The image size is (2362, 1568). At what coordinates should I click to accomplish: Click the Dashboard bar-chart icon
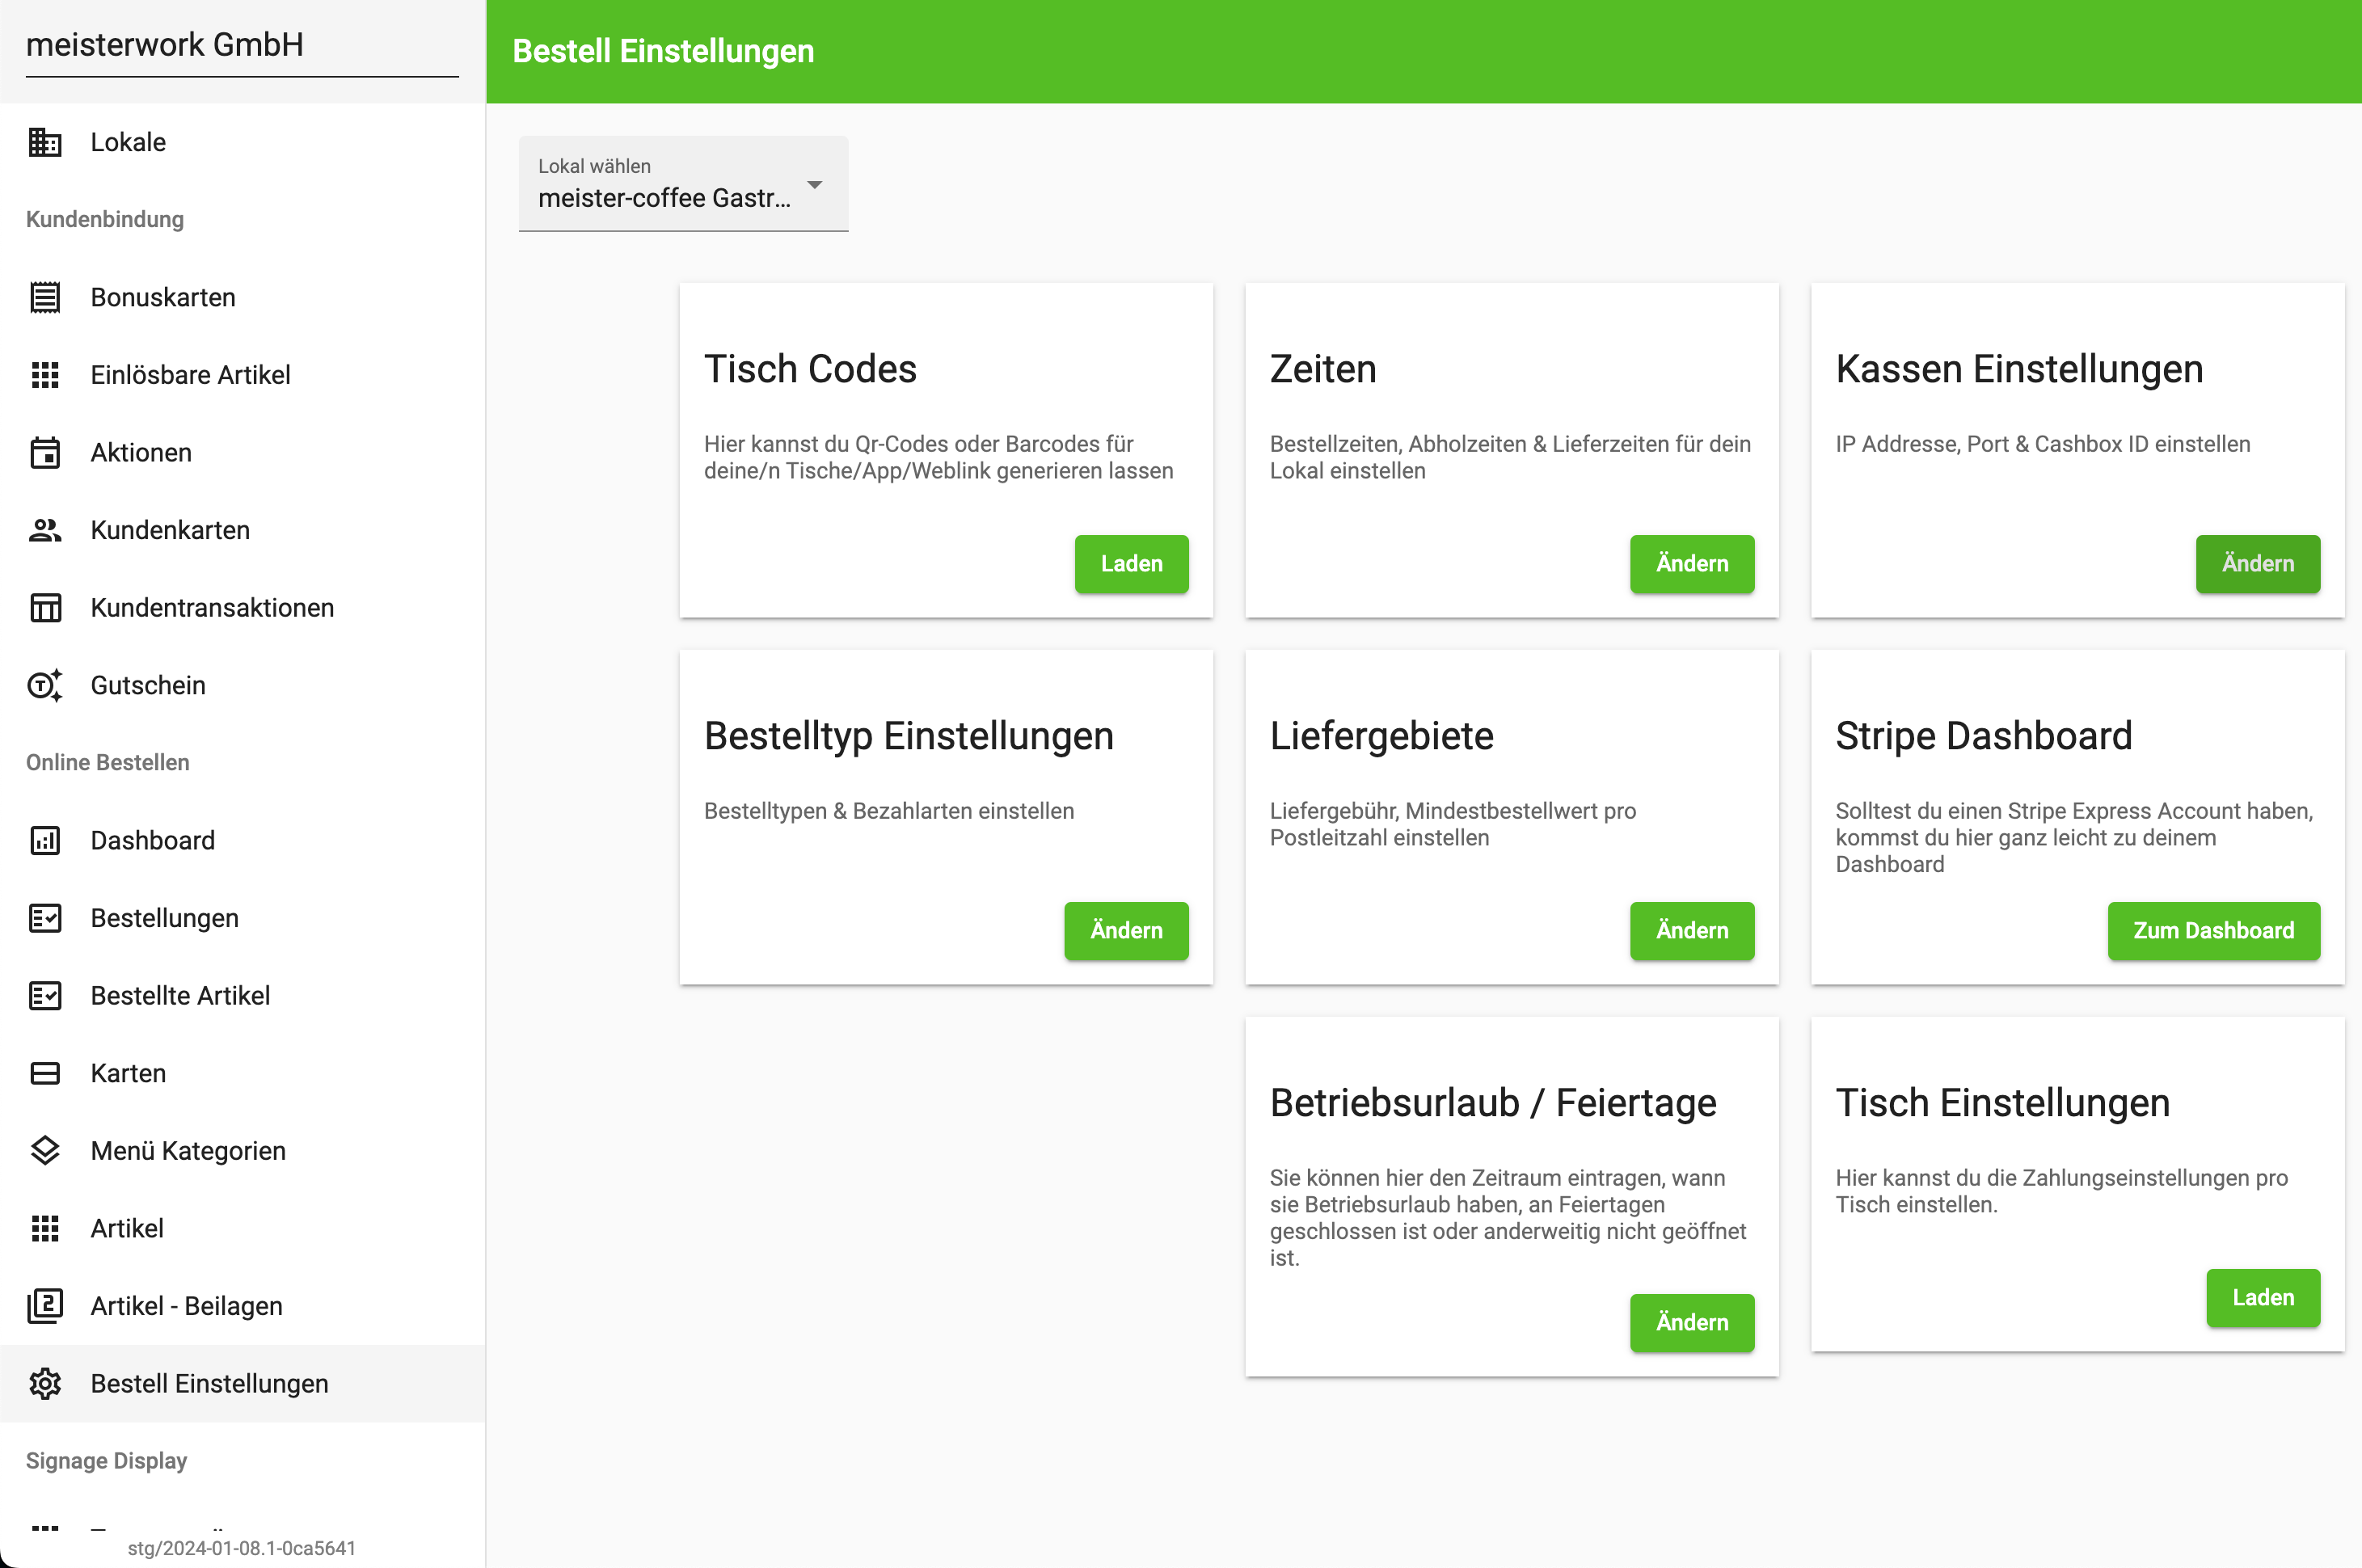(45, 840)
